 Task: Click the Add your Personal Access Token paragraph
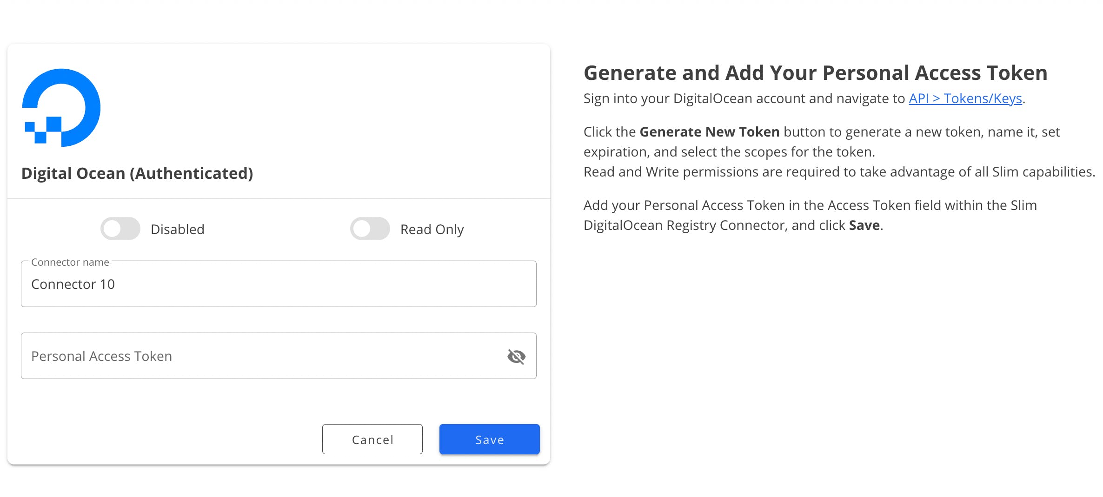810,205
